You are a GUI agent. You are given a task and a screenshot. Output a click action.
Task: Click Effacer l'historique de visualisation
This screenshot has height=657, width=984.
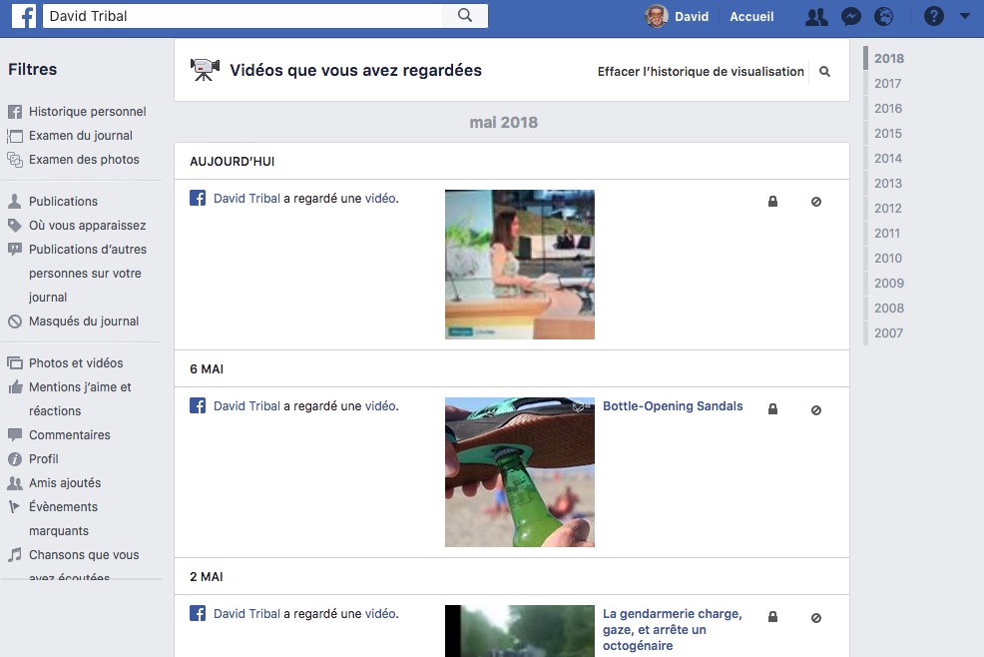[701, 72]
